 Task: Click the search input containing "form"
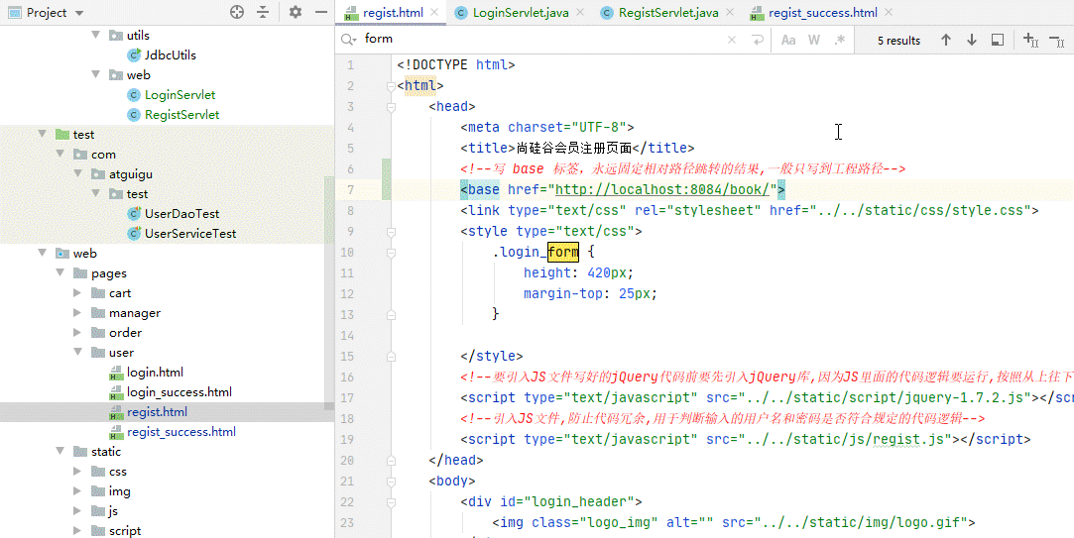pos(541,39)
